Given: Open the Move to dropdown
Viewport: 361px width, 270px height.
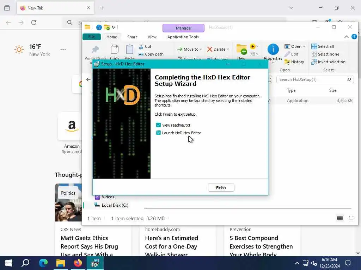Looking at the screenshot, I should tap(189, 49).
